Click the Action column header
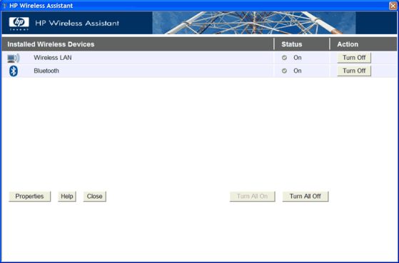Screen dimensions: 399x263 348,44
